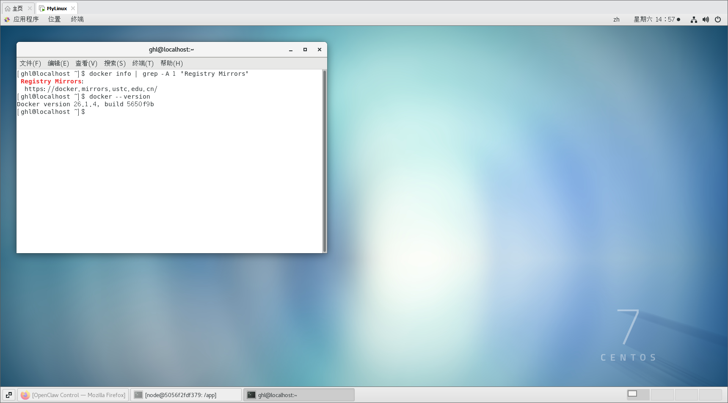Click the docker info grep command line
This screenshot has width=728, height=403.
132,74
